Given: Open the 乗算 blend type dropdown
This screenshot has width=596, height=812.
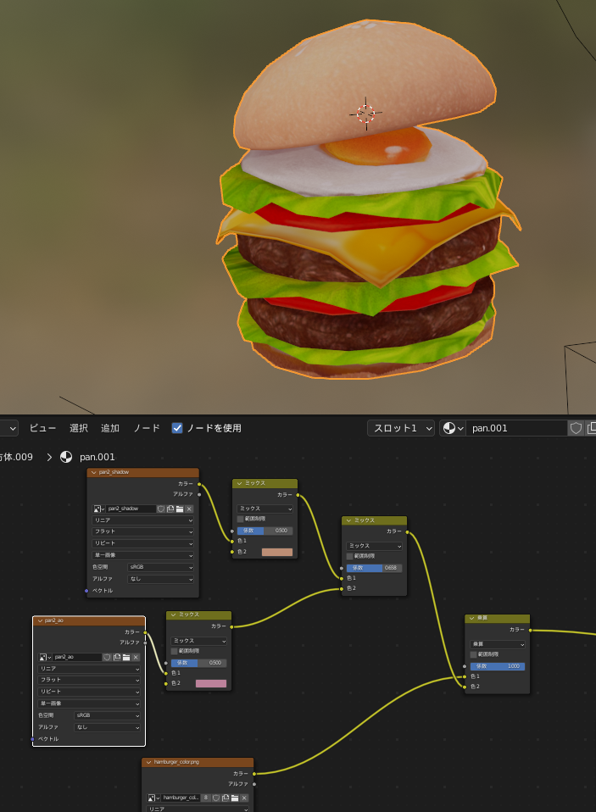Looking at the screenshot, I should (x=497, y=644).
